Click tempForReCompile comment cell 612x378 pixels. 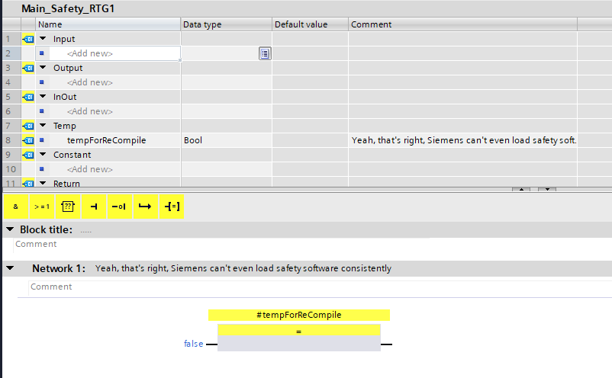[462, 140]
